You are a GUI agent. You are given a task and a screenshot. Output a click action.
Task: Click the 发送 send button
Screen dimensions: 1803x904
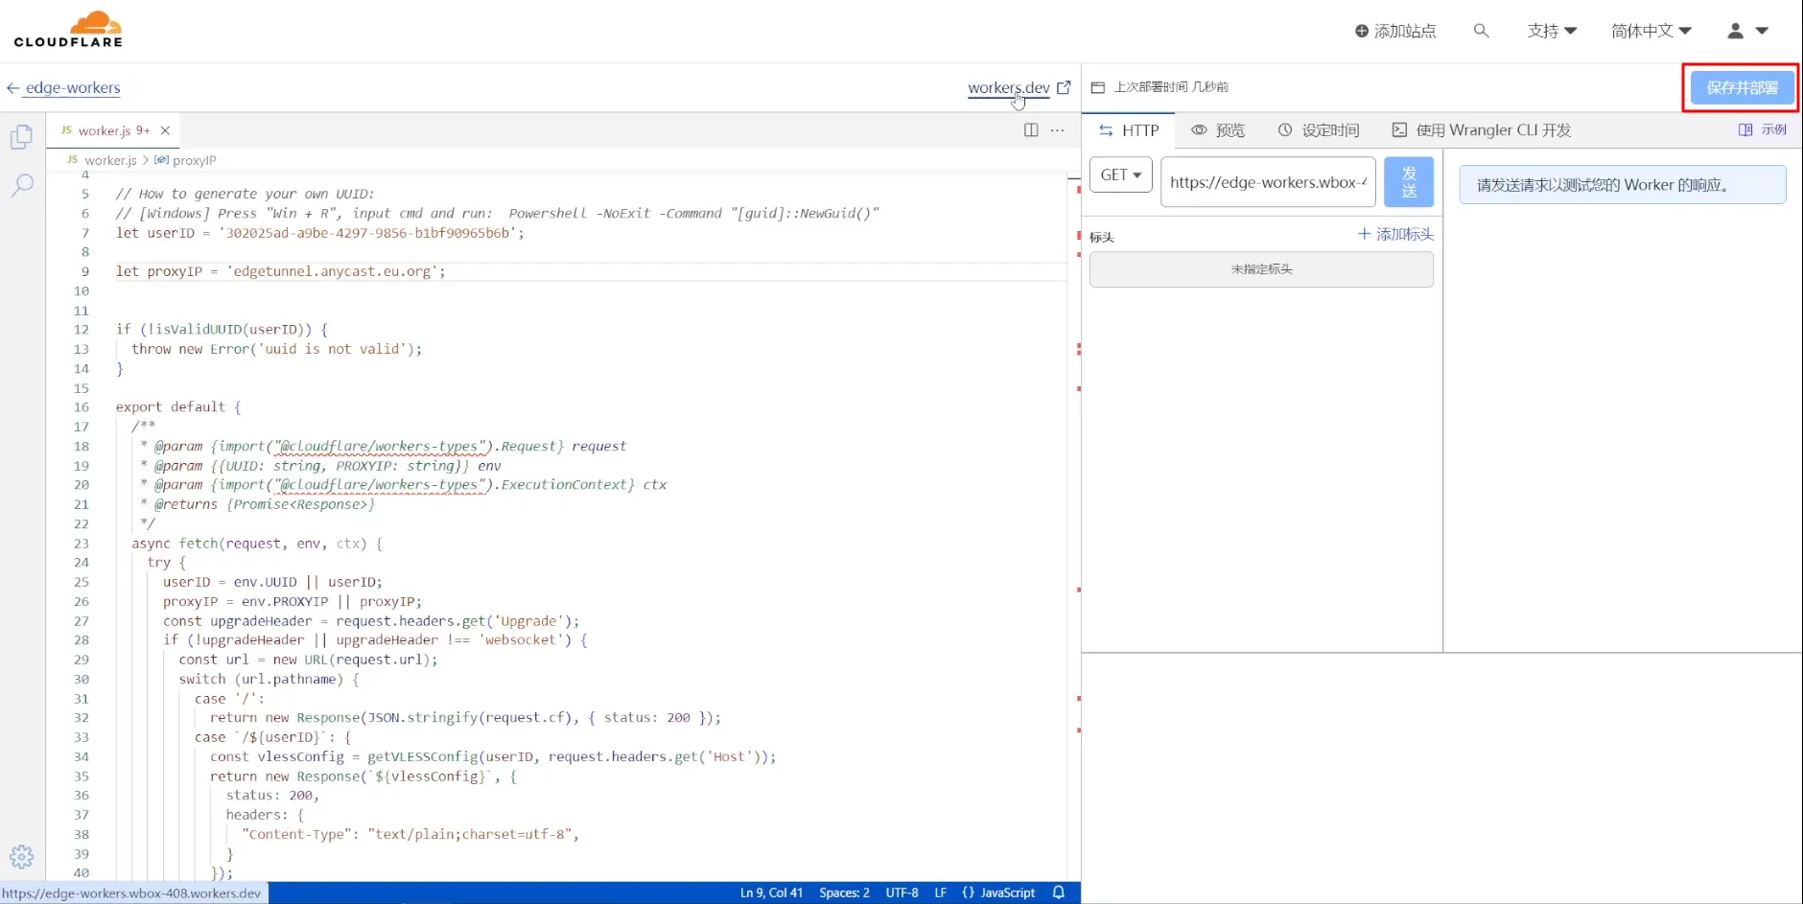[1409, 182]
